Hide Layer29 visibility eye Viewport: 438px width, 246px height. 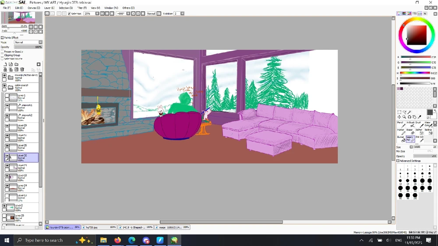pyautogui.click(x=7, y=126)
